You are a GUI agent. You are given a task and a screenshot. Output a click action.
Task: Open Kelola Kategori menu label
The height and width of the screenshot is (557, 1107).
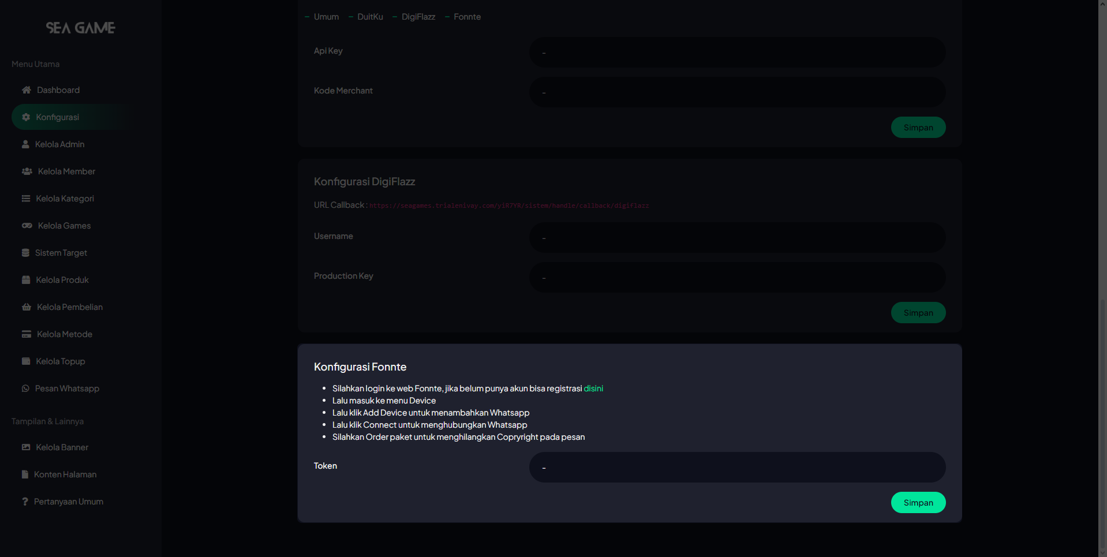[x=65, y=199]
